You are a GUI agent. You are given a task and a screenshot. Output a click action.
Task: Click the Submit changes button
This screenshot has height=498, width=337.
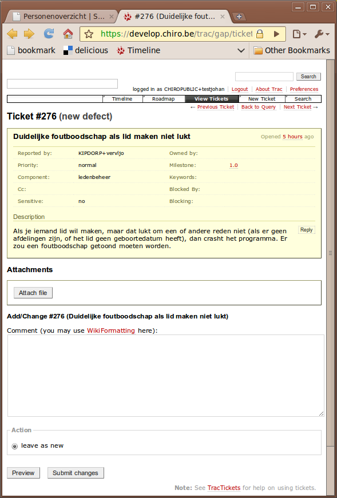[x=76, y=473]
